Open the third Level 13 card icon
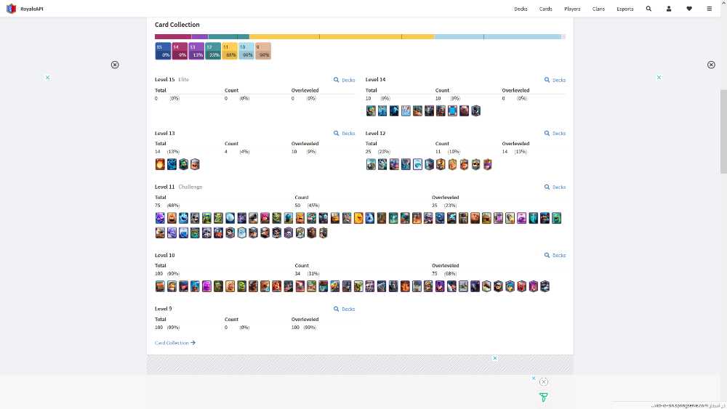The image size is (727, 409). click(x=184, y=164)
